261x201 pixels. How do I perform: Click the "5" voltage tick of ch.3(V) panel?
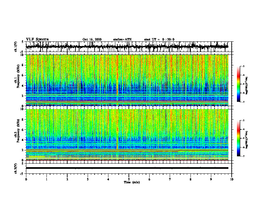click(22, 164)
